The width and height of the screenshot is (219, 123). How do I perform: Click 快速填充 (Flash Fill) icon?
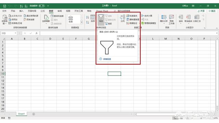point(128,16)
